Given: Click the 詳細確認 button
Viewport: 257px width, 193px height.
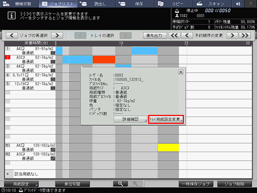Looking at the screenshot, I should [130, 119].
